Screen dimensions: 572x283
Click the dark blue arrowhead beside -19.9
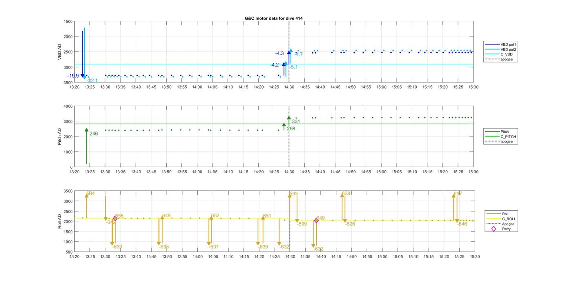click(83, 76)
